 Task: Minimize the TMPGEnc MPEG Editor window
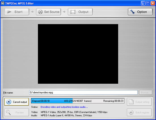pos(143,3)
